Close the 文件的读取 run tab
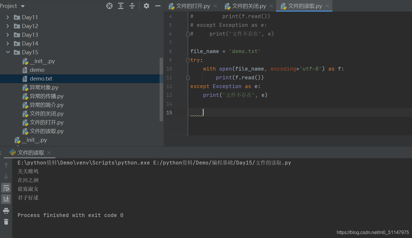Viewport: 412px width, 238px height. point(49,153)
